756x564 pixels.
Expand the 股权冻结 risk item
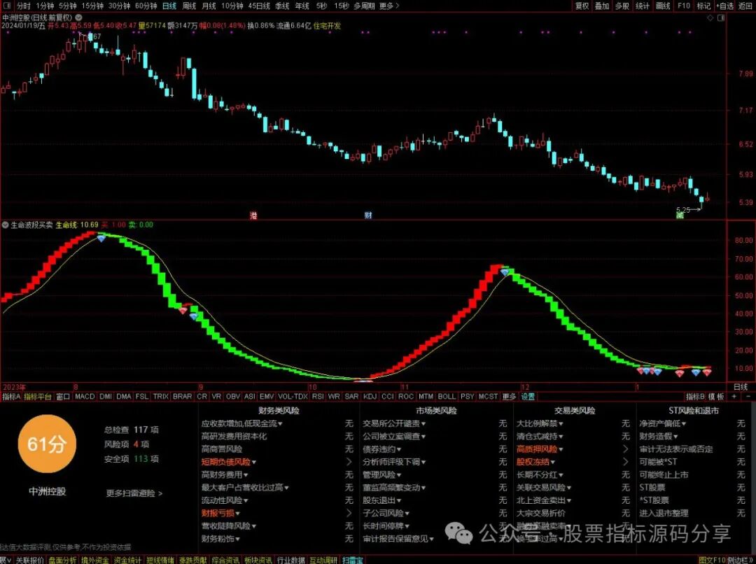[535, 462]
